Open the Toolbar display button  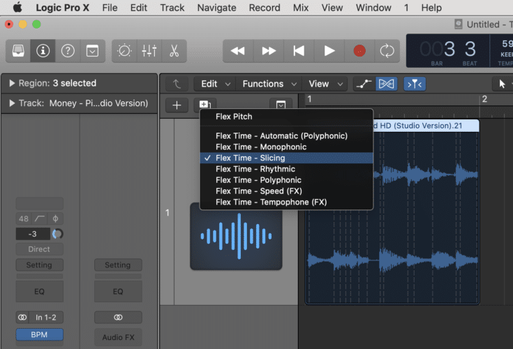[92, 51]
